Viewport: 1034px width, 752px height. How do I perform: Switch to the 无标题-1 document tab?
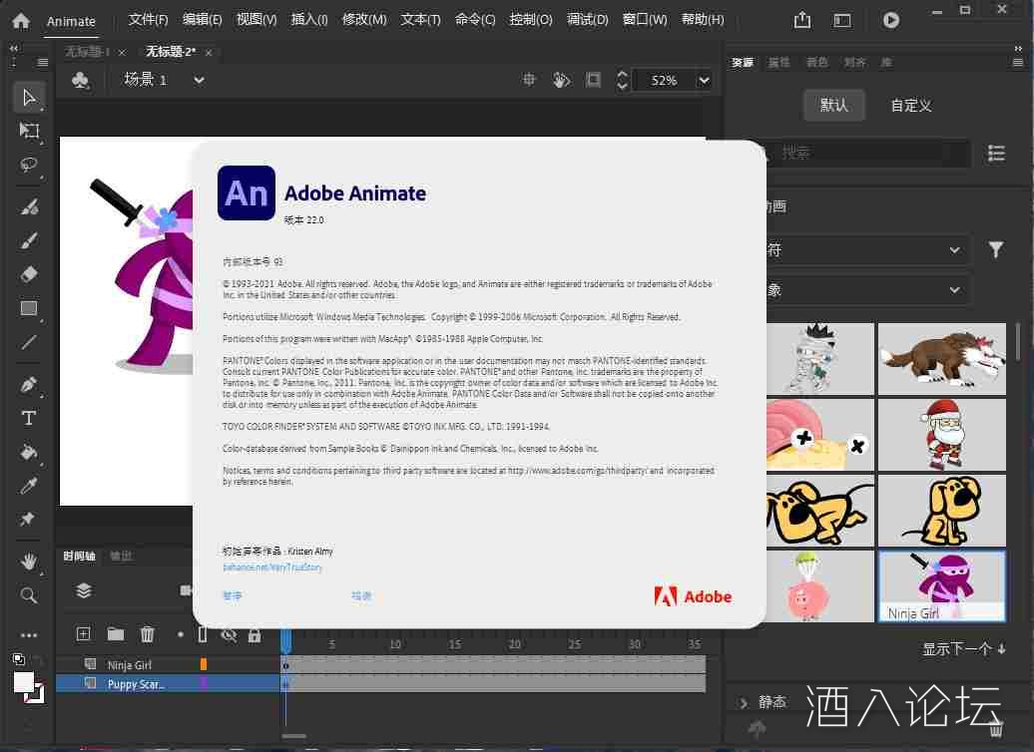point(87,52)
